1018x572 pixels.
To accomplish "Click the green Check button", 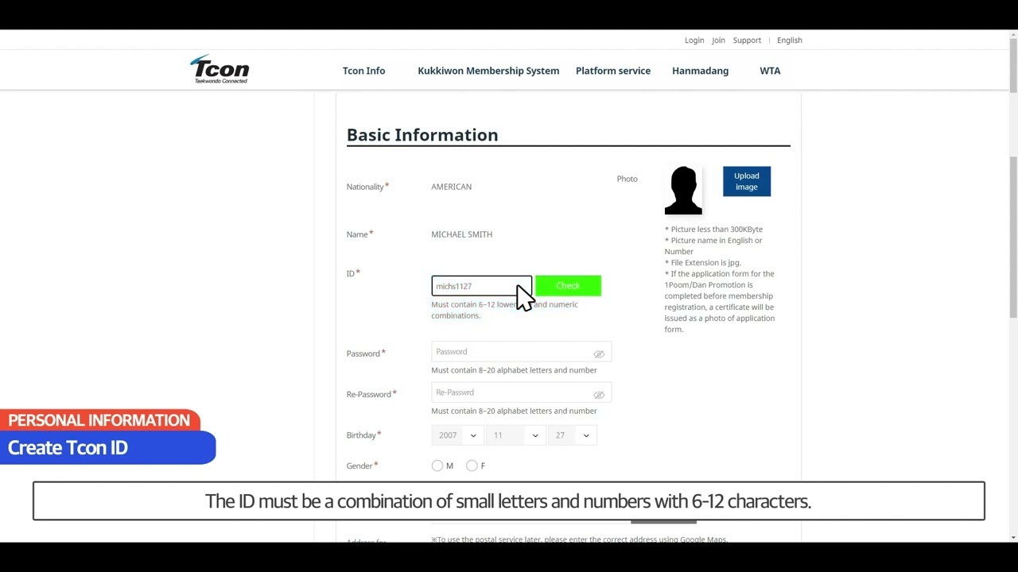I will (568, 286).
